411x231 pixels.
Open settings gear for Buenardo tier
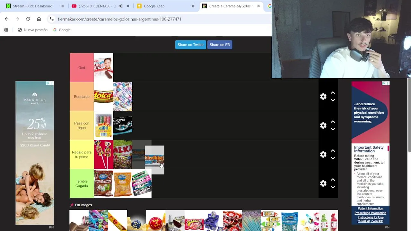(x=323, y=97)
